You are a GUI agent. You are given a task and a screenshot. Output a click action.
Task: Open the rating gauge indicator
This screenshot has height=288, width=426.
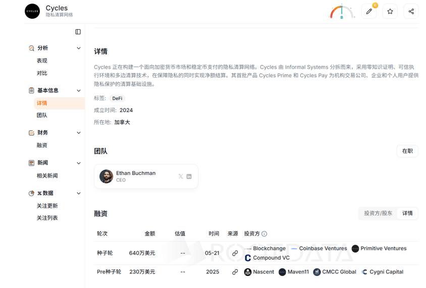coord(342,12)
